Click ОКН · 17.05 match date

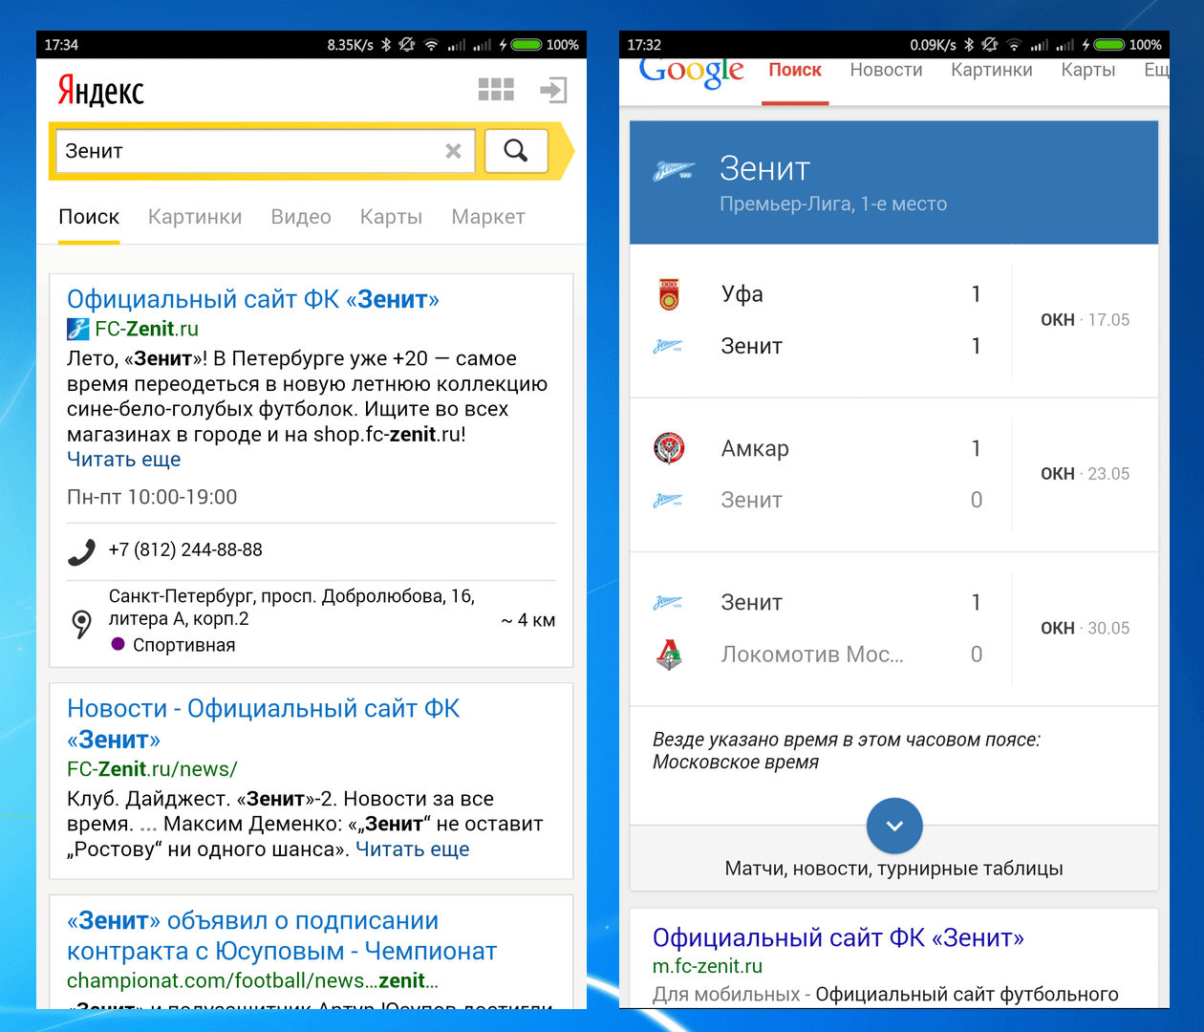1085,320
